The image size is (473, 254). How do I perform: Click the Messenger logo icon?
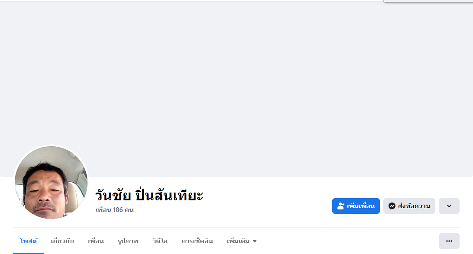392,206
